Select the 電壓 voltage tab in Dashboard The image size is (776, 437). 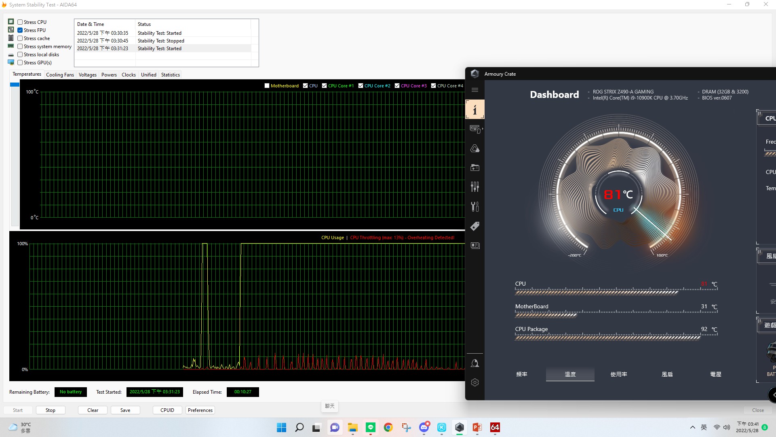pos(716,374)
